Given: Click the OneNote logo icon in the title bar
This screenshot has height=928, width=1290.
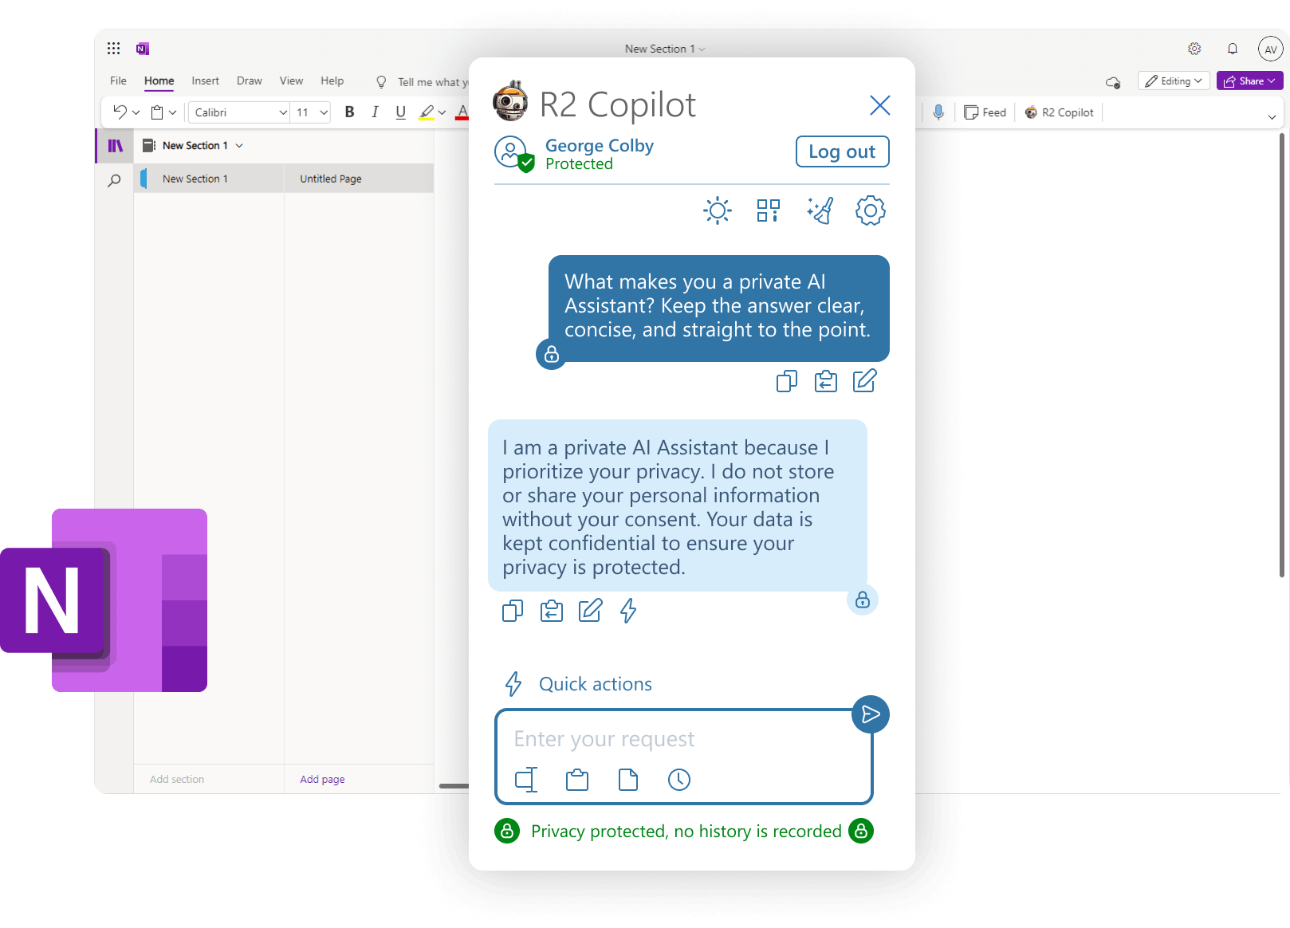Looking at the screenshot, I should tap(143, 49).
